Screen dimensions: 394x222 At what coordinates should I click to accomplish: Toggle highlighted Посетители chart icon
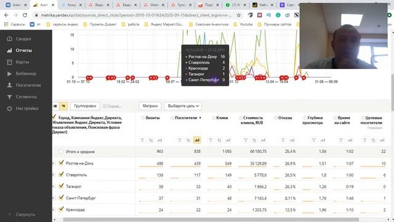coord(197,140)
